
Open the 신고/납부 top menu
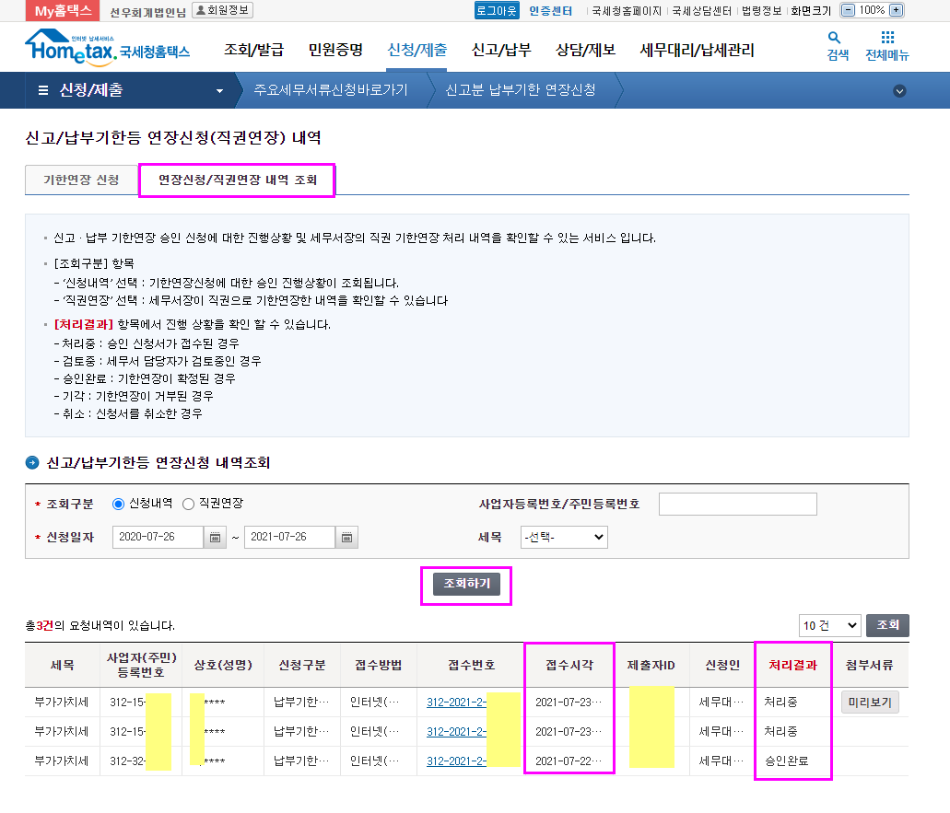pos(500,50)
